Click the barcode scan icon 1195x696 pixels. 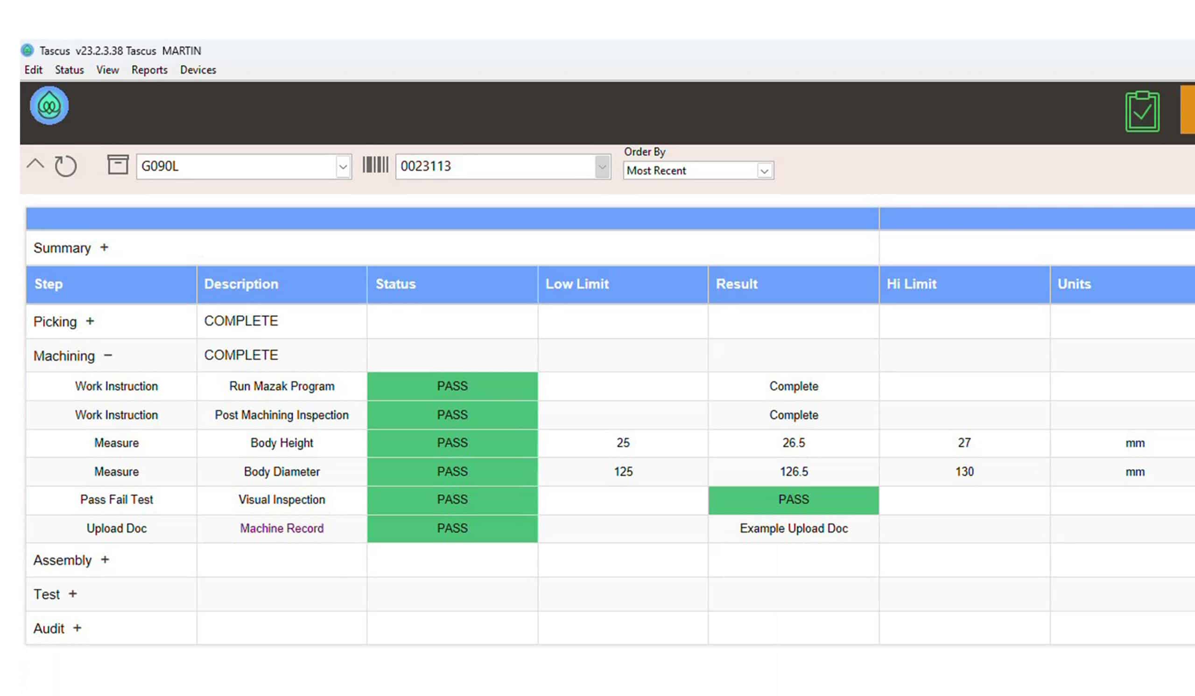click(x=375, y=165)
